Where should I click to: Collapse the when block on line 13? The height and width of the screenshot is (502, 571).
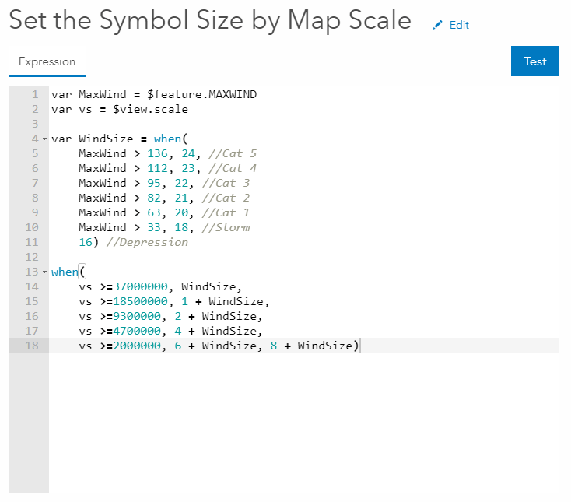point(44,272)
